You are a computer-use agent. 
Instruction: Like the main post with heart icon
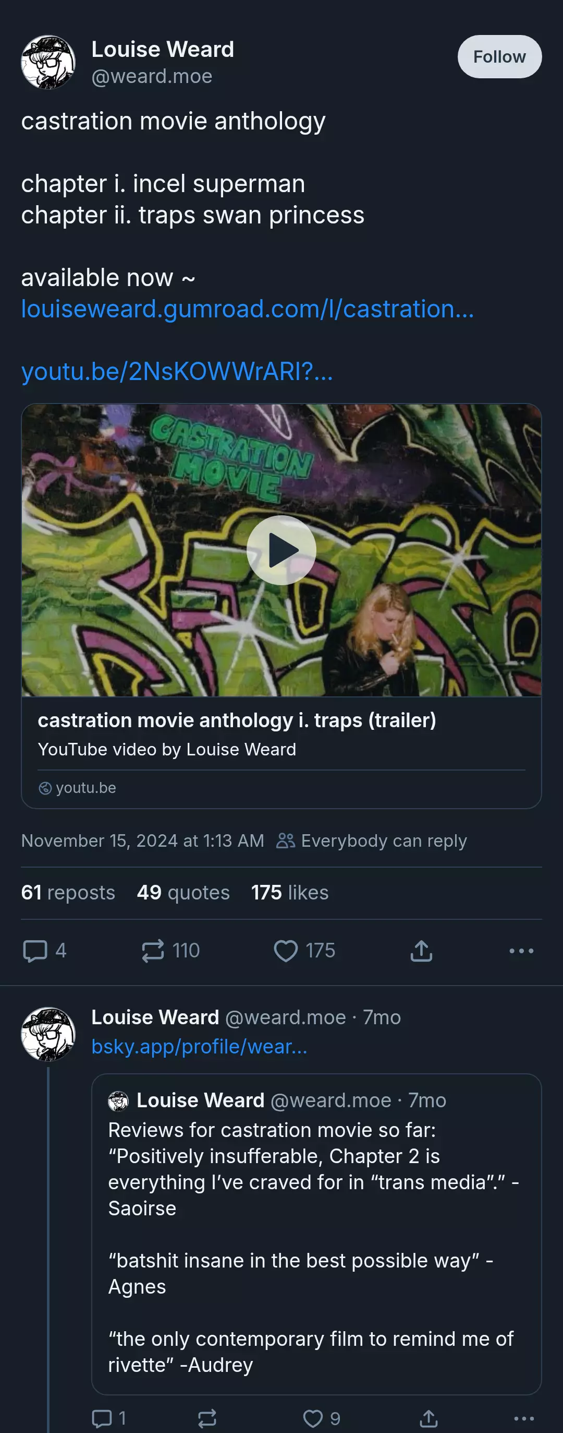click(x=285, y=951)
